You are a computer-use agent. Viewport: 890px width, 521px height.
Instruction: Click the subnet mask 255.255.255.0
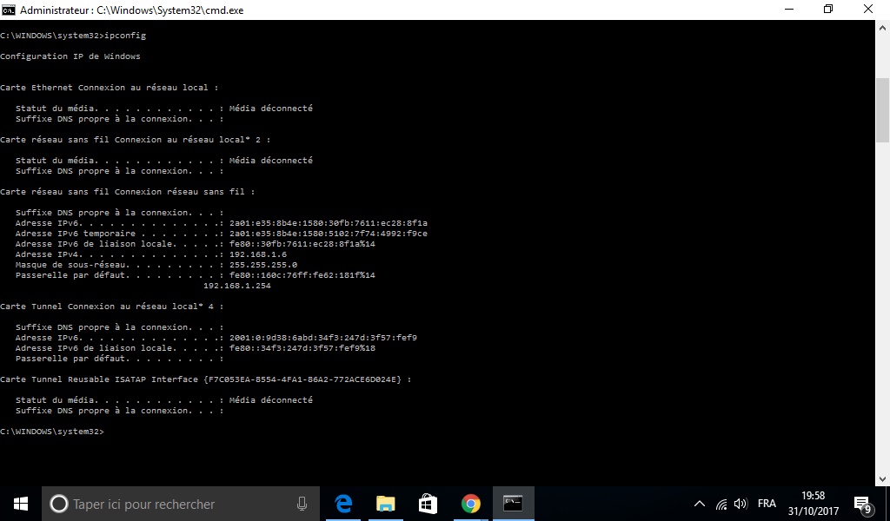[x=262, y=265]
